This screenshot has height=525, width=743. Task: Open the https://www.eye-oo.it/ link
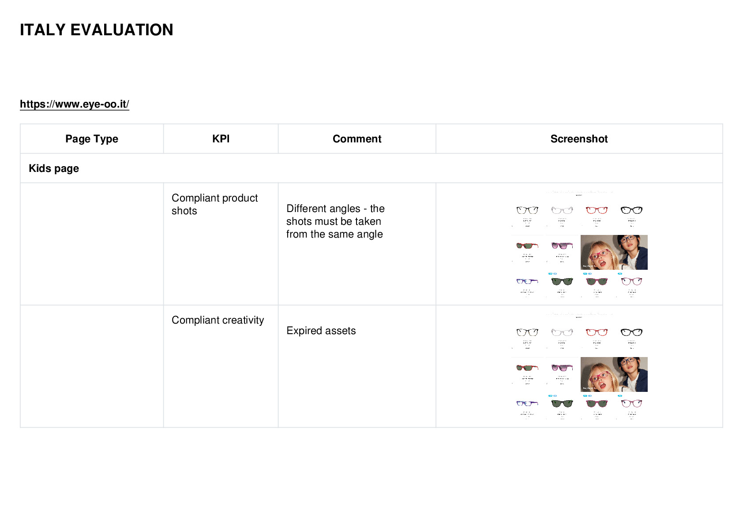(75, 104)
